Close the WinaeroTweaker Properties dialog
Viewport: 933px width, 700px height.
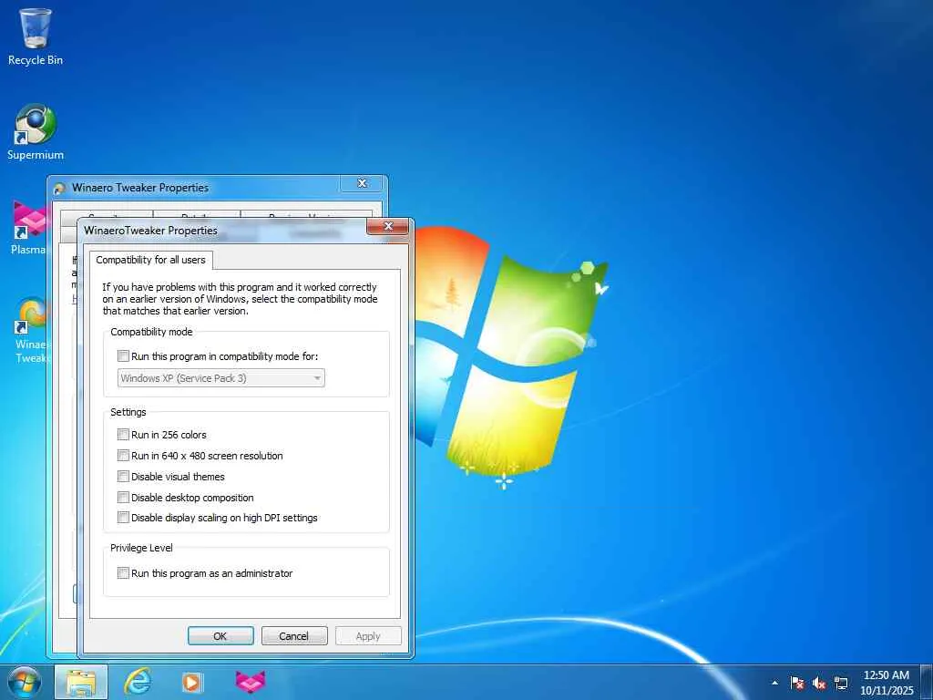(x=388, y=226)
